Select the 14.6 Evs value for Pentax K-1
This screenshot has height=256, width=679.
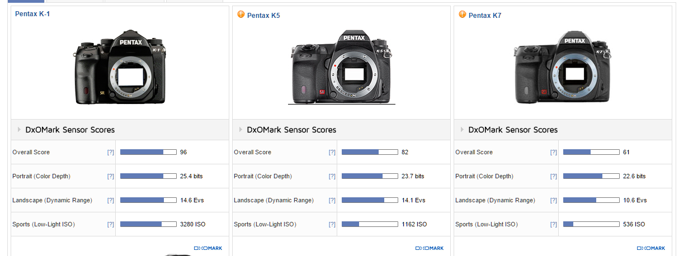pos(192,201)
